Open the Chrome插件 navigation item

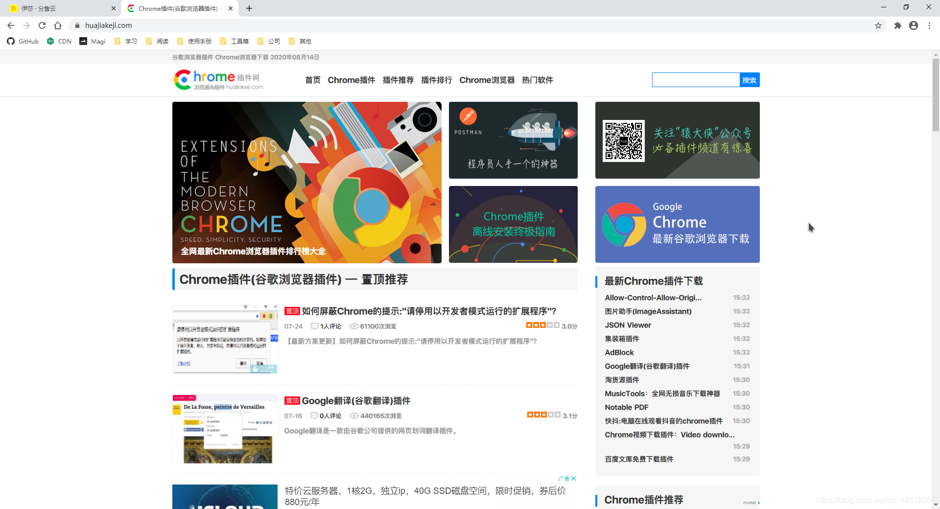pyautogui.click(x=352, y=80)
